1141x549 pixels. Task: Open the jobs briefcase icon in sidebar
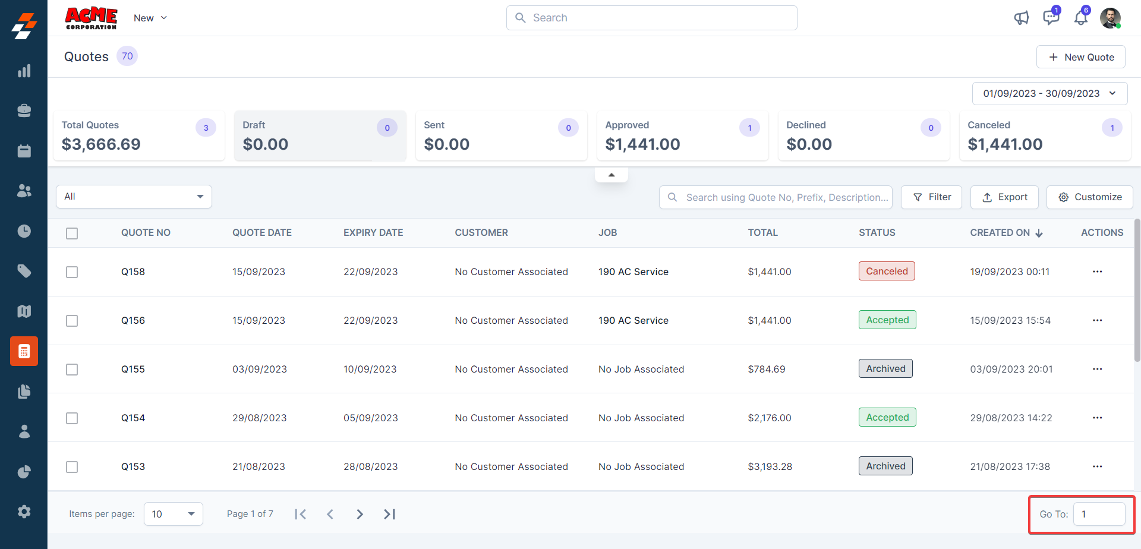[x=24, y=111]
